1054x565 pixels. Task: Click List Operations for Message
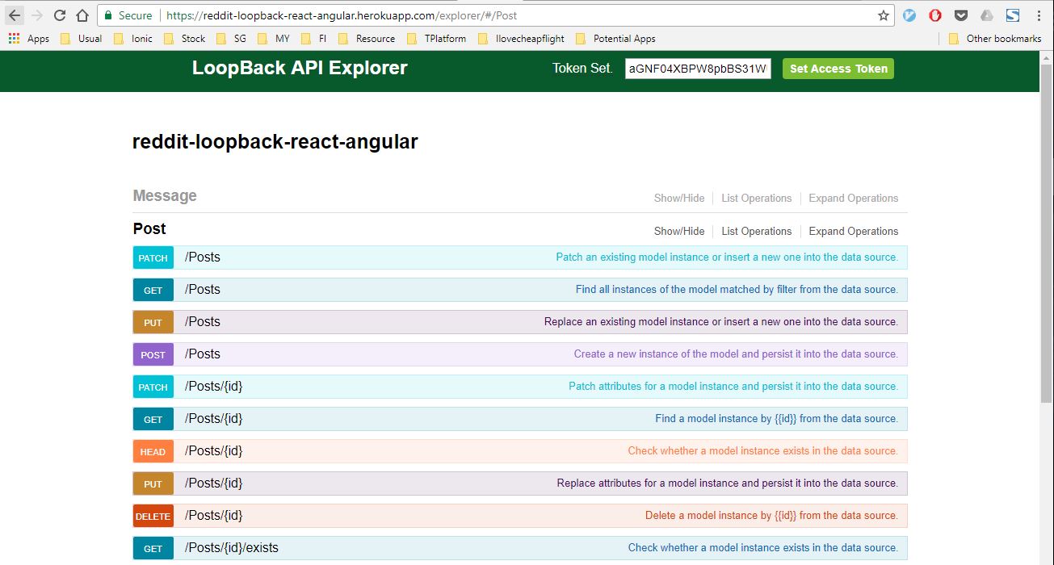[x=756, y=198]
